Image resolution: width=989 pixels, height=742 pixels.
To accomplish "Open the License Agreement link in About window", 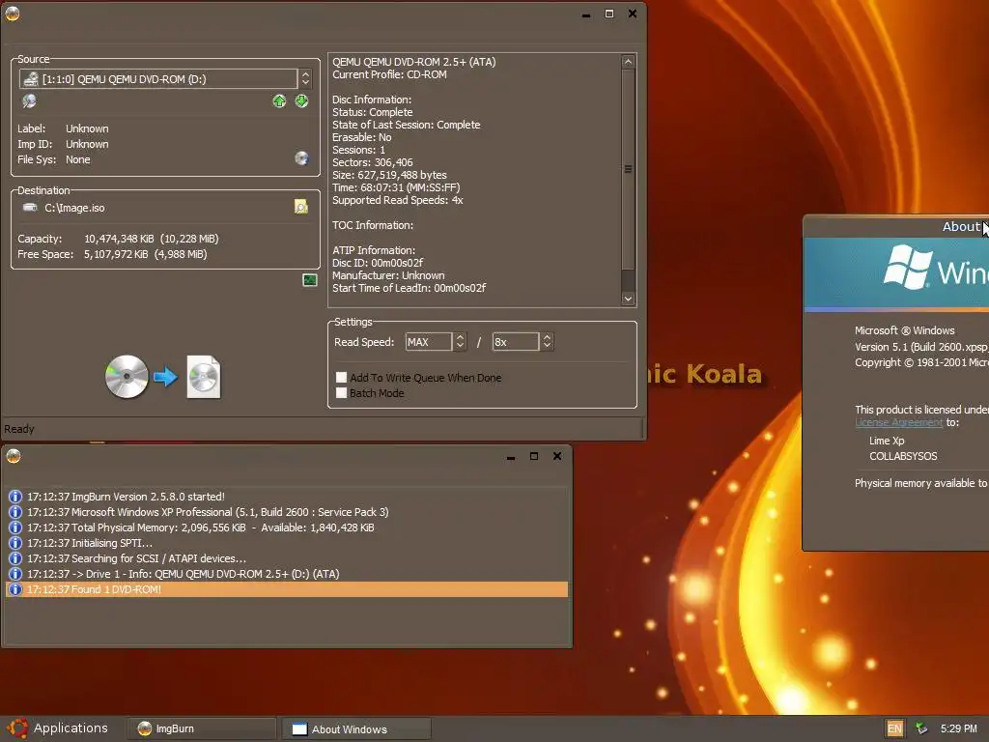I will click(899, 423).
